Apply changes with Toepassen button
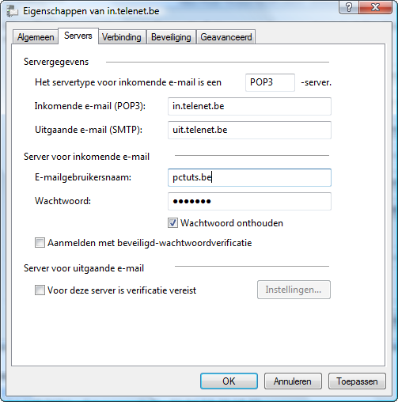 (357, 381)
